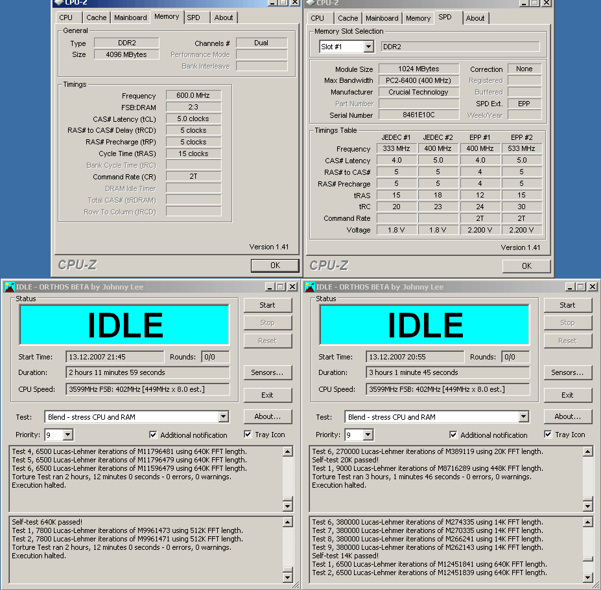The width and height of the screenshot is (601, 590).
Task: Click the ORTHOS app icon in right window title bar
Action: [310, 287]
